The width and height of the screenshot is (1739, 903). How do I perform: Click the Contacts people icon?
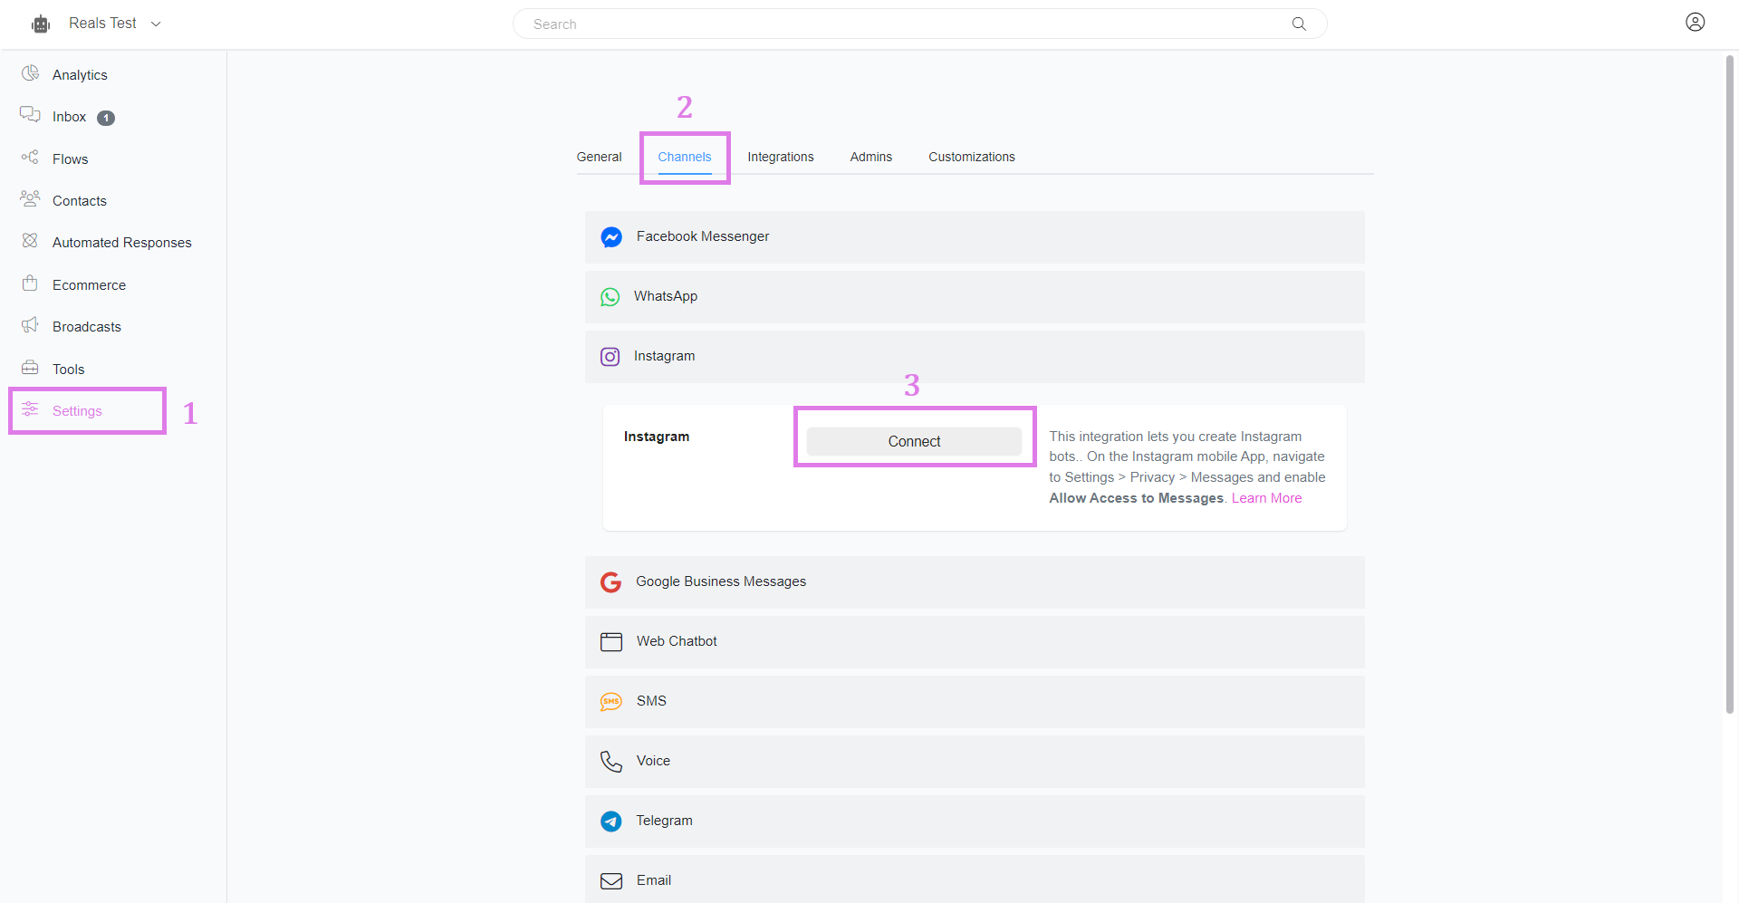coord(30,198)
